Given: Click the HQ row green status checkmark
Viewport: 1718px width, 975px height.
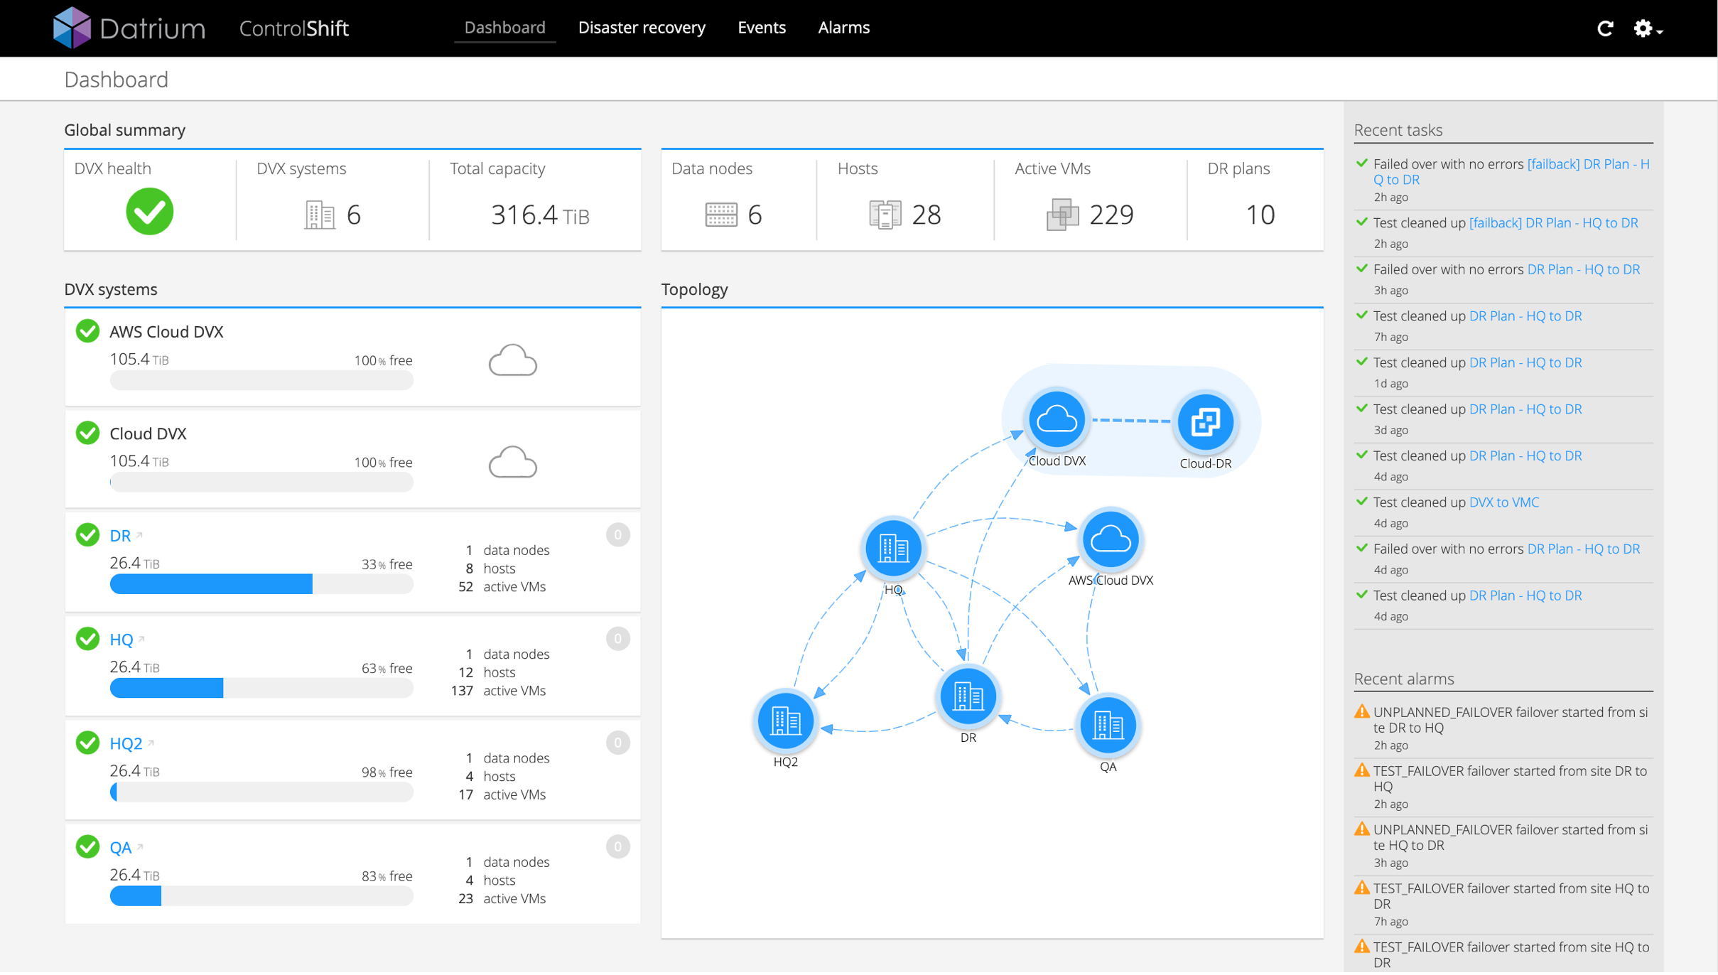Looking at the screenshot, I should coord(87,638).
